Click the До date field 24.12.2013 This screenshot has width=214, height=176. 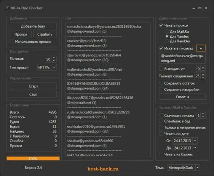pyautogui.click(x=182, y=148)
